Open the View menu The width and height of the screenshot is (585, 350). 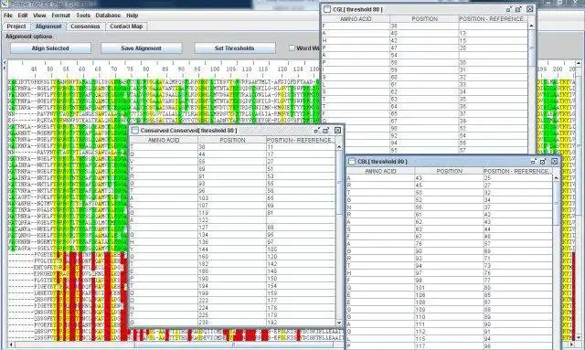click(39, 16)
